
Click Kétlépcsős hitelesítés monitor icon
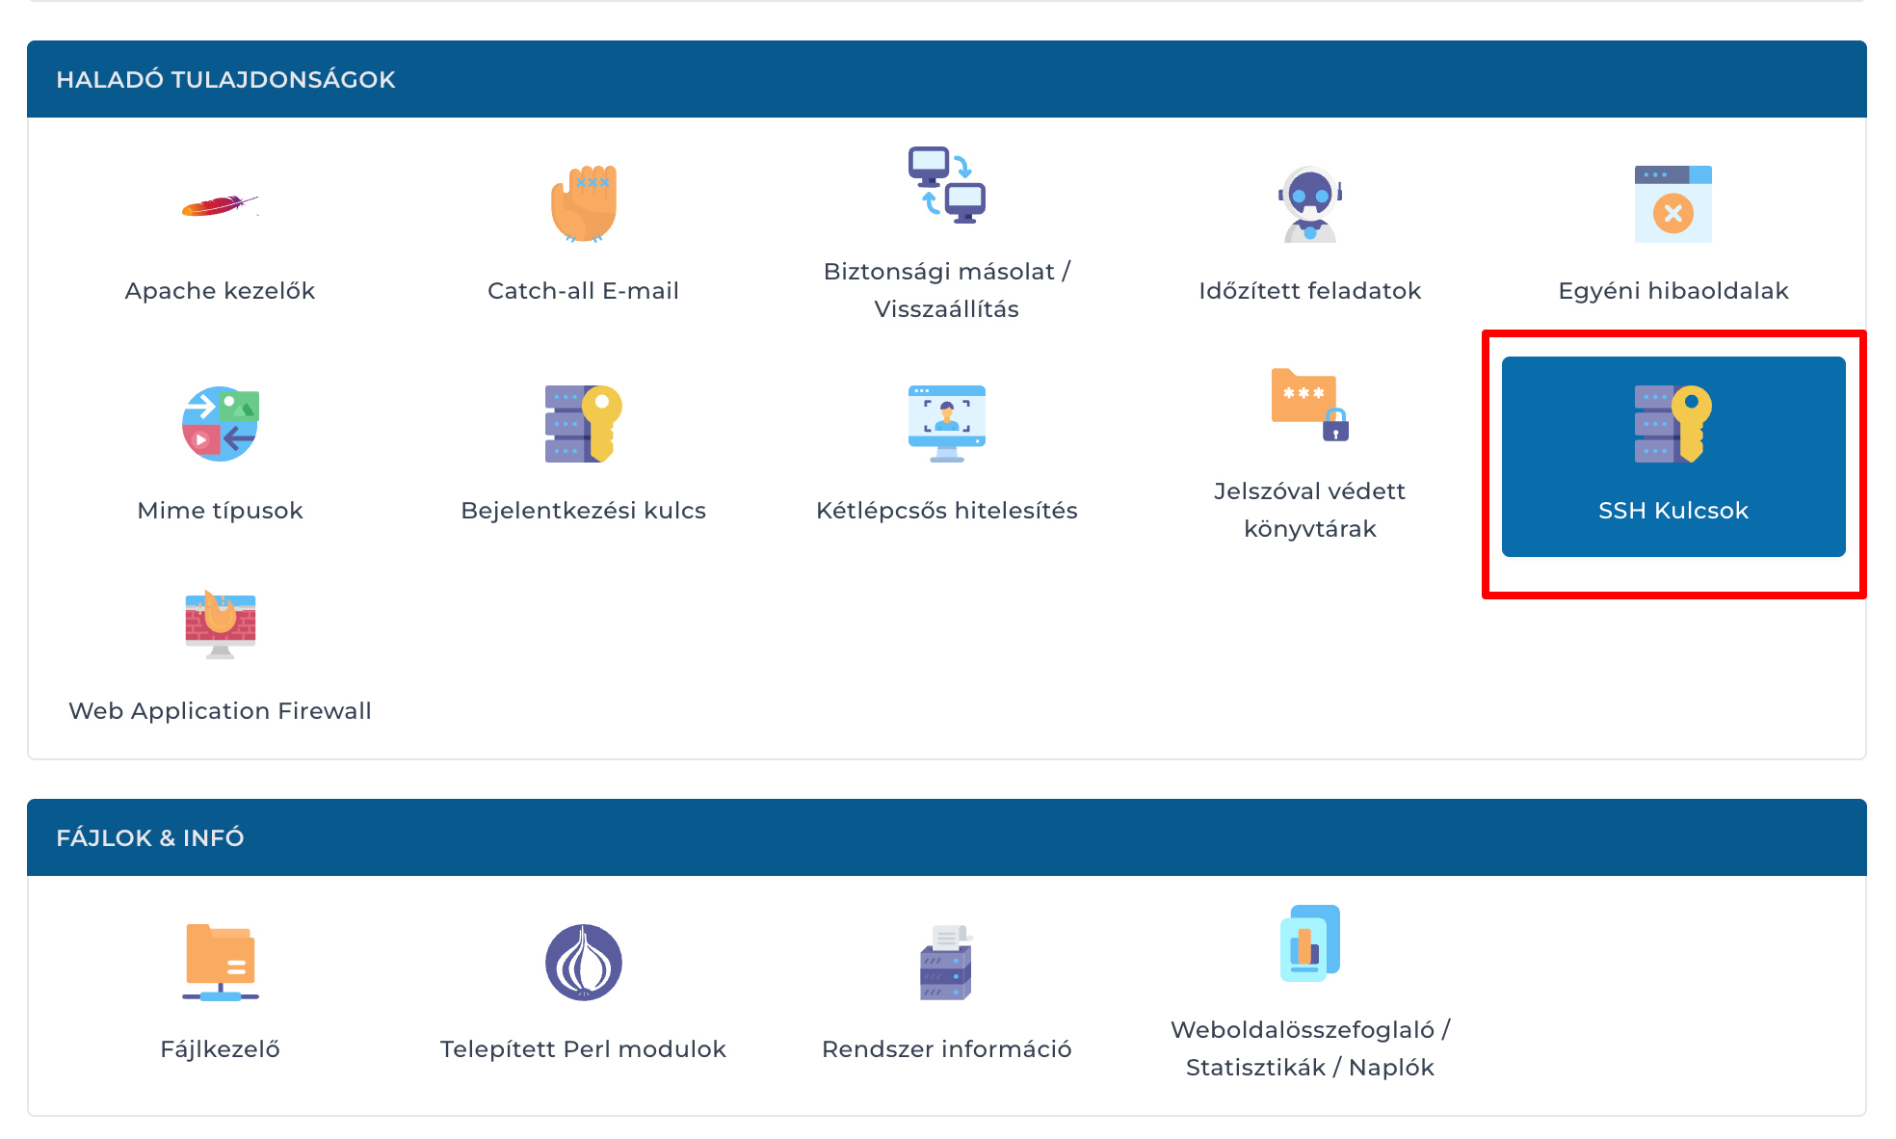pos(946,424)
